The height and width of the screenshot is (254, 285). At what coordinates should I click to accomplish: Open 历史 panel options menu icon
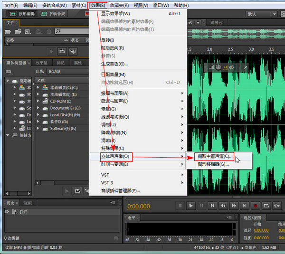[x=113, y=202]
